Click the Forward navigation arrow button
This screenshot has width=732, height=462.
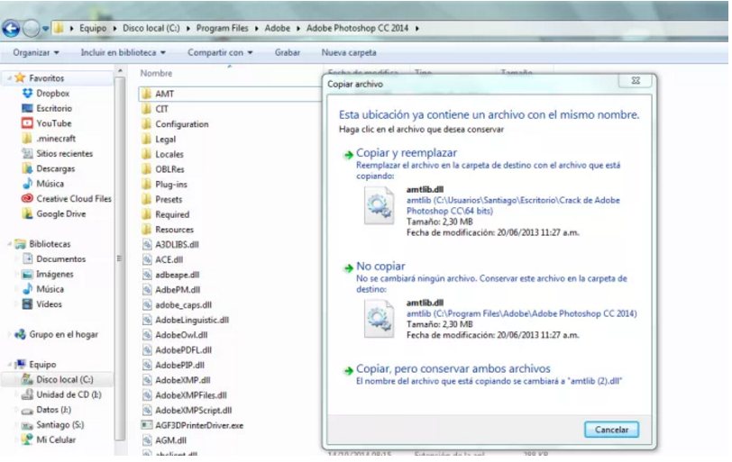point(31,29)
